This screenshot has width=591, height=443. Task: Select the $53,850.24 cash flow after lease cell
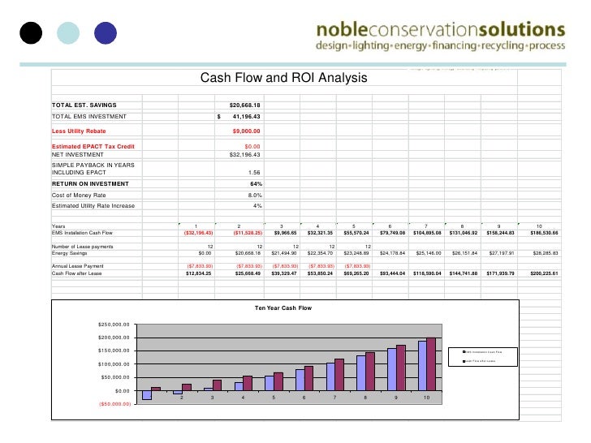(320, 273)
